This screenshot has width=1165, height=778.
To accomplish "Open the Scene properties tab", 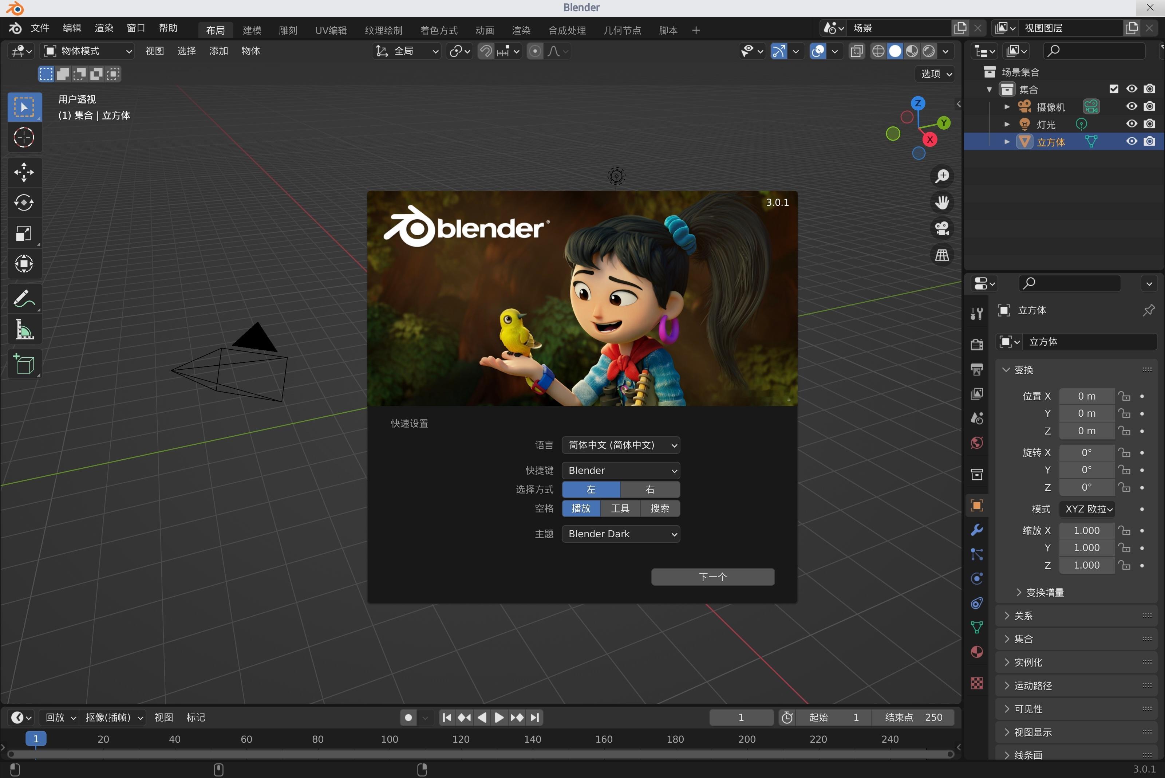I will [976, 418].
